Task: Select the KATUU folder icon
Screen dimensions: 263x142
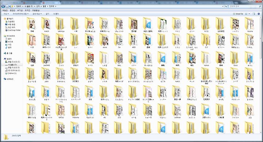Action: [61, 110]
